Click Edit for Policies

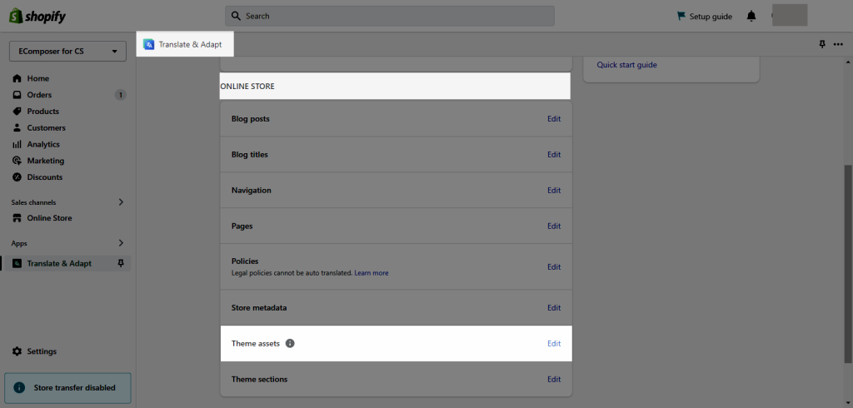pos(554,266)
